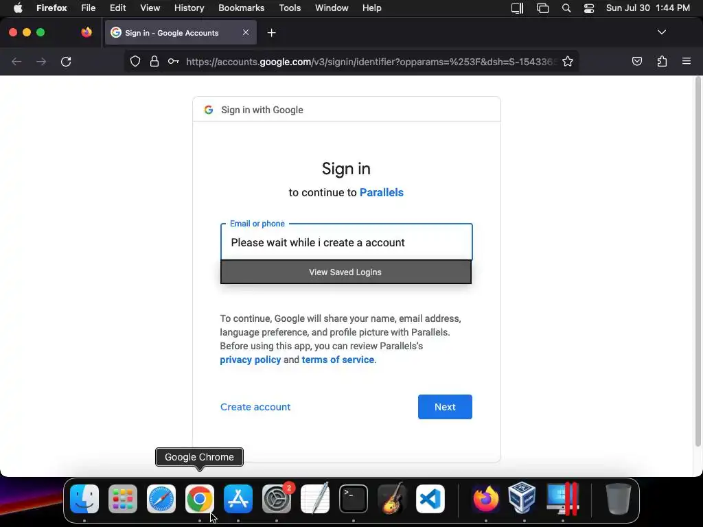Open the Window menu

[x=332, y=8]
